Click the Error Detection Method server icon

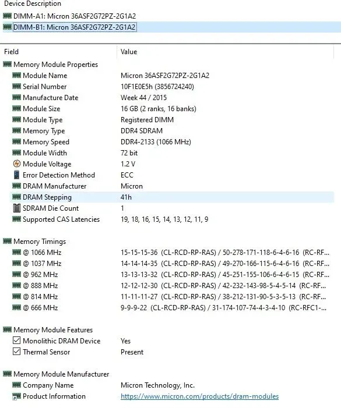point(16,175)
